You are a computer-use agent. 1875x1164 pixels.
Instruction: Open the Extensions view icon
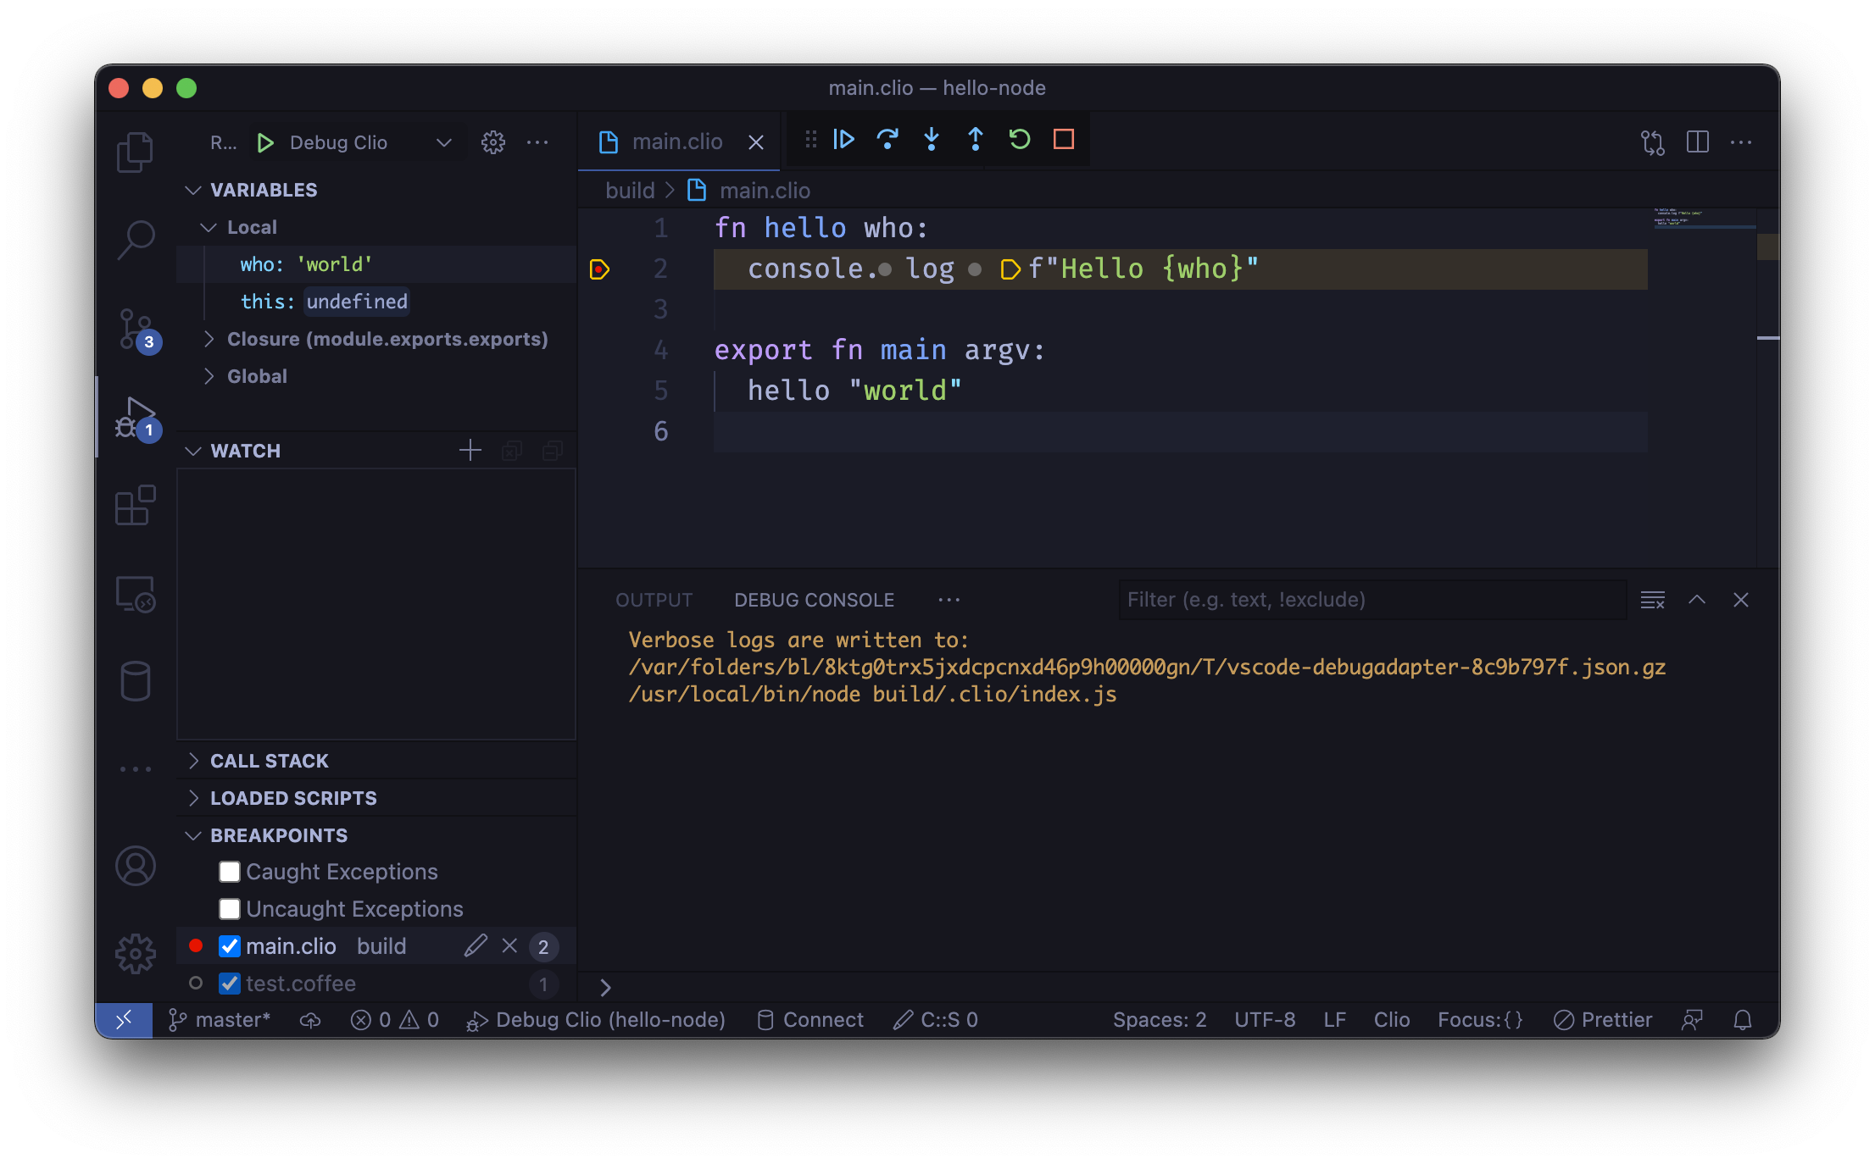(135, 506)
